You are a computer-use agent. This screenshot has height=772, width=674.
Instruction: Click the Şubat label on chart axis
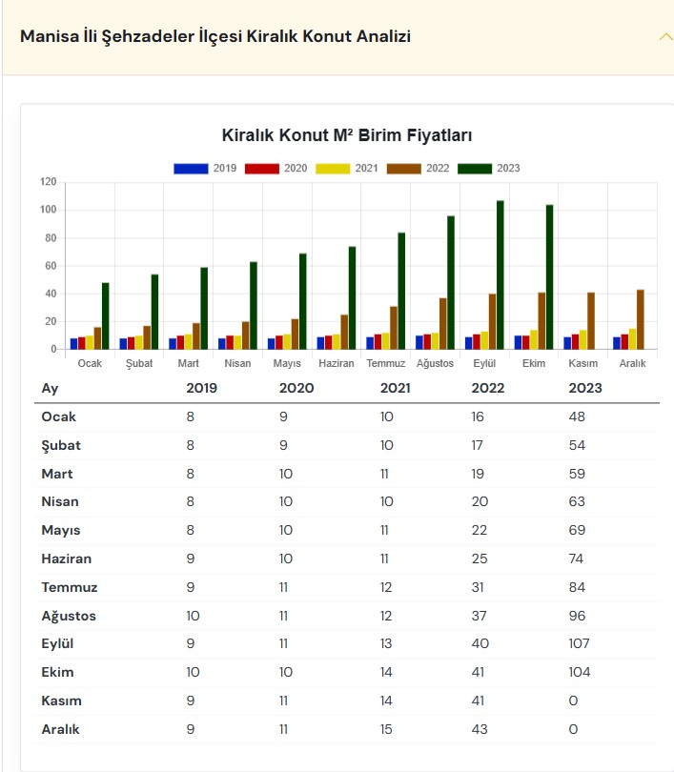[139, 363]
